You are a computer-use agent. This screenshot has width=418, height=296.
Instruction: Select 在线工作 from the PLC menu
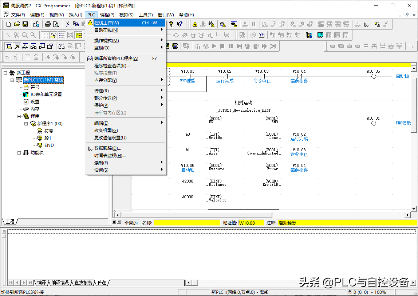click(106, 23)
